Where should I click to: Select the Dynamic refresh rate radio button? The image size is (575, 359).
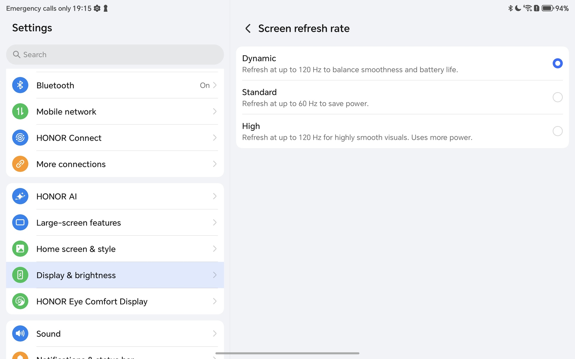coord(557,63)
